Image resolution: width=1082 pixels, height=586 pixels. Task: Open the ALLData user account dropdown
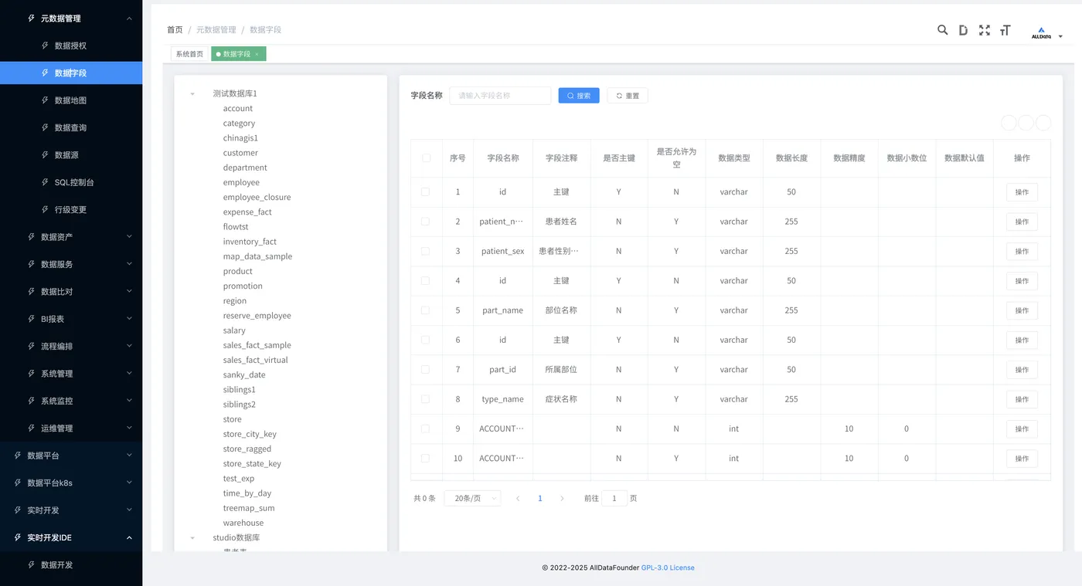[1047, 35]
